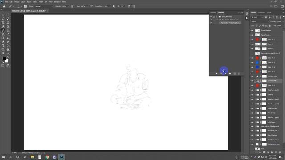Viewport: 285px width, 160px height.
Task: Expand the Pen strokes layer group
Action: (x=255, y=113)
